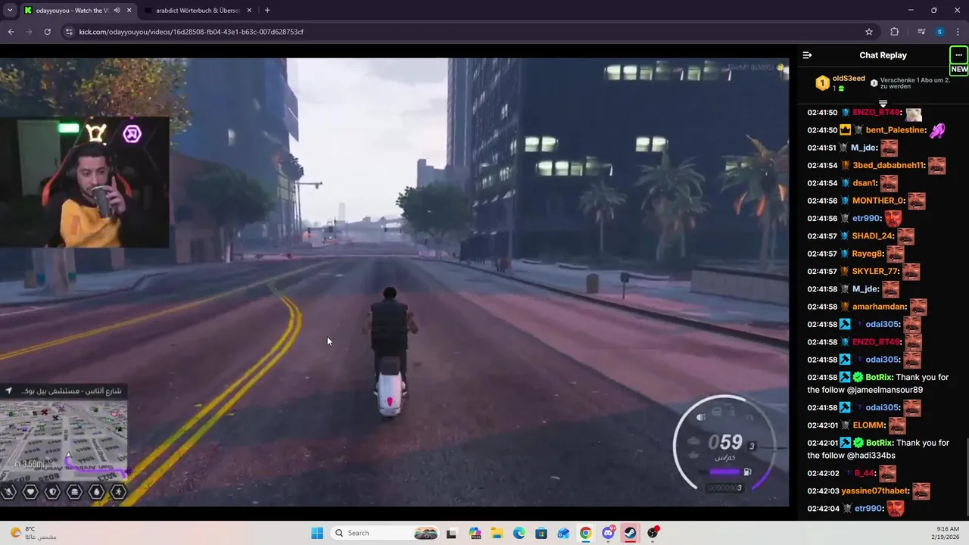
Task: Click the Chat Replay title
Action: coord(883,55)
